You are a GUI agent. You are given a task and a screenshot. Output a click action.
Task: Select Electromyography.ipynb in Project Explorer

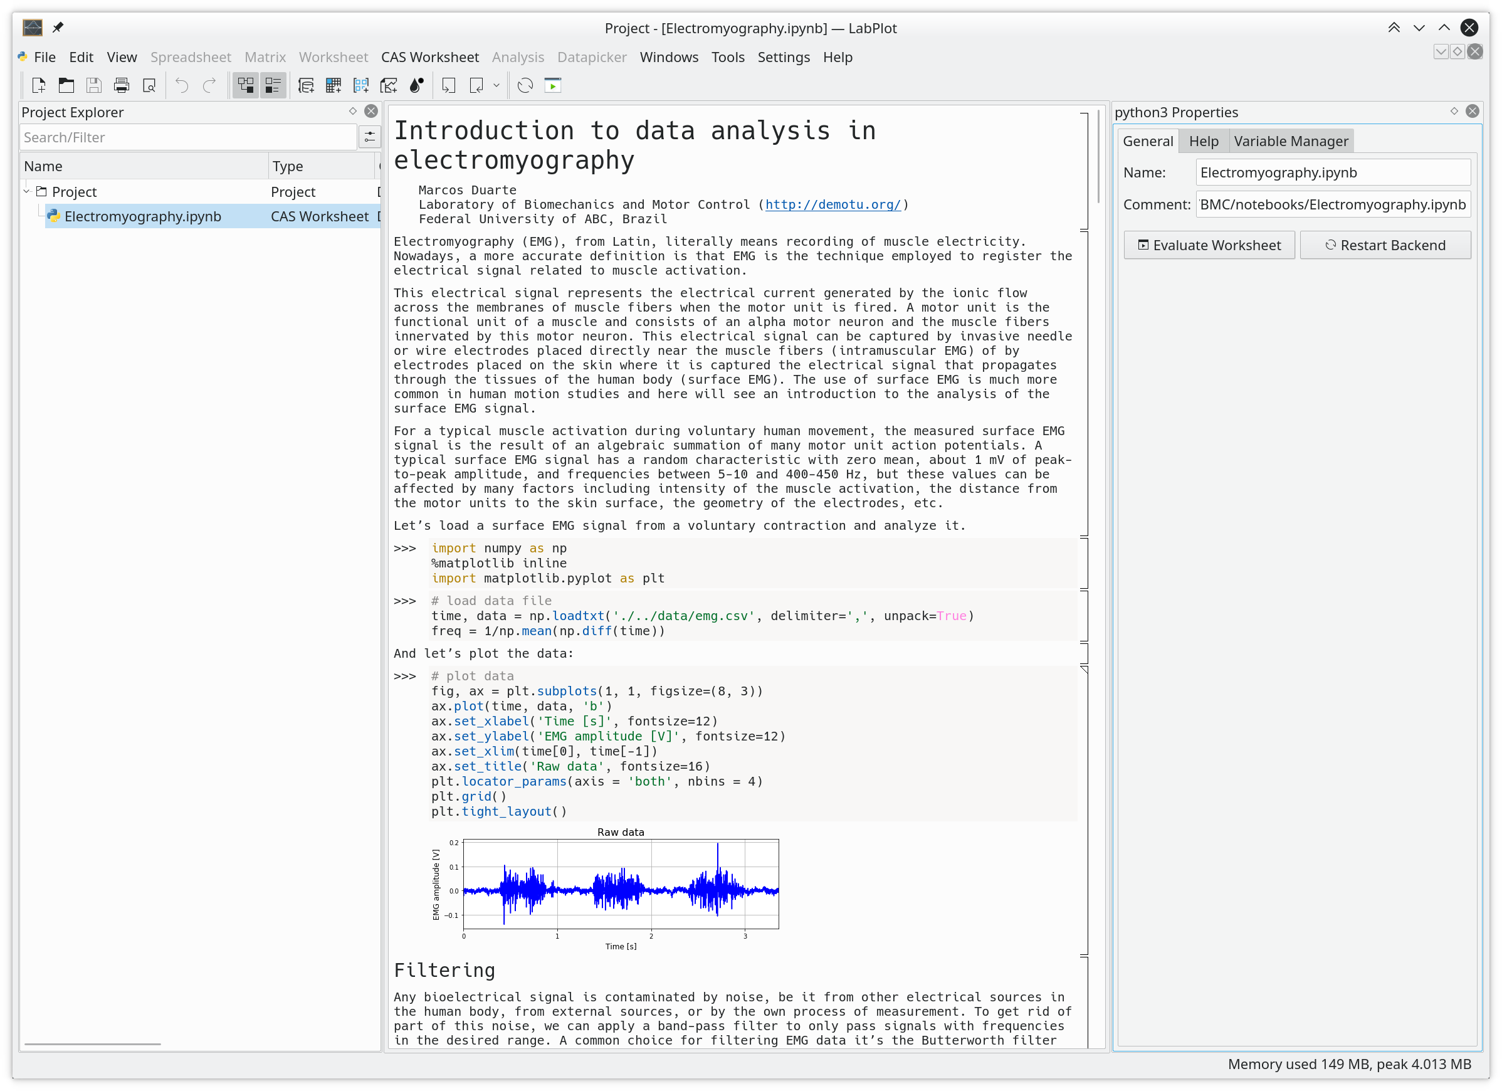coord(142,216)
